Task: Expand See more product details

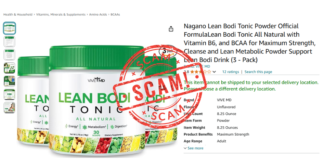Action: point(194,148)
